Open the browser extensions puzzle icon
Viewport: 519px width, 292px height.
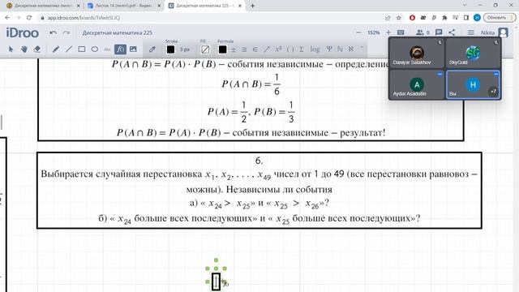tap(444, 18)
